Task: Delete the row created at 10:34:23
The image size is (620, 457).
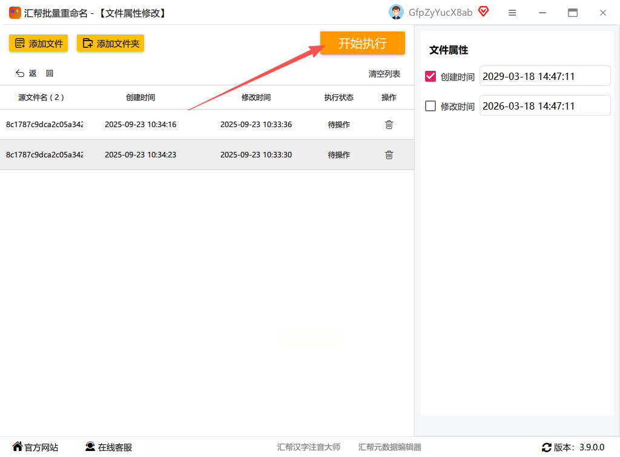Action: pyautogui.click(x=389, y=155)
